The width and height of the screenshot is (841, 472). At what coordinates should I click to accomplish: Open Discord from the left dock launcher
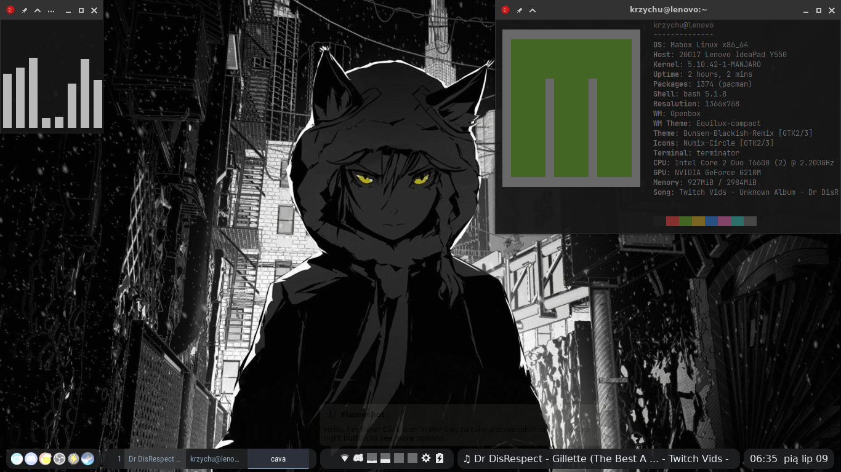31,458
